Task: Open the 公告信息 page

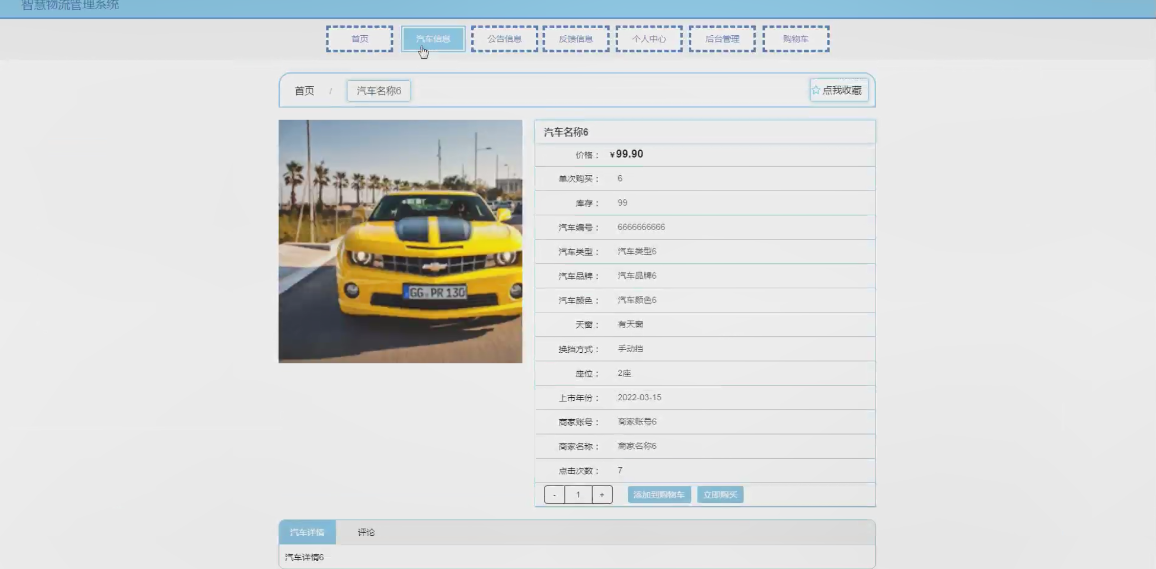Action: (504, 39)
